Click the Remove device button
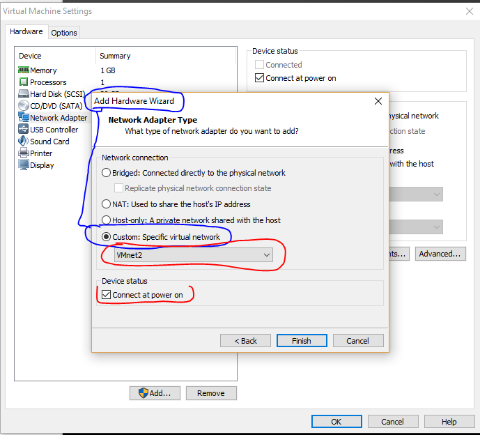The height and width of the screenshot is (435, 480). (x=210, y=393)
